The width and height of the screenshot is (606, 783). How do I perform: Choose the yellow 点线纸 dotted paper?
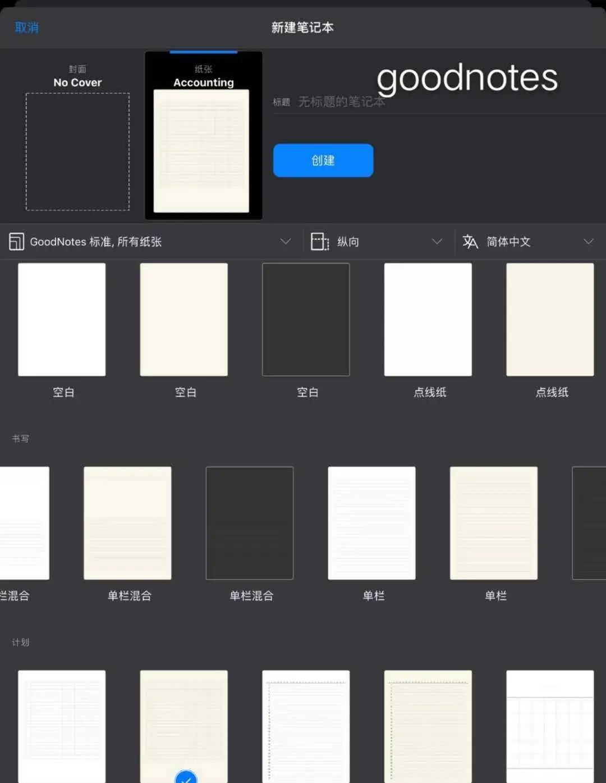pos(550,320)
